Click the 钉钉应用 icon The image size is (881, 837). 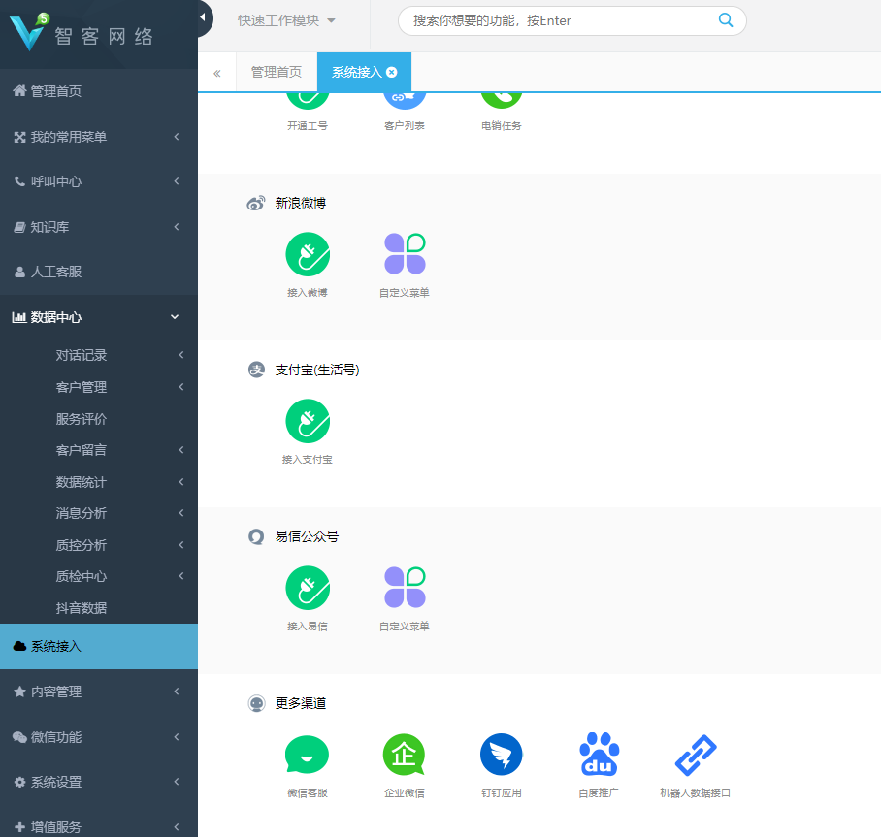tap(502, 754)
